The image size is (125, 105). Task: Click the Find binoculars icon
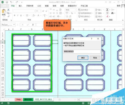point(112,13)
